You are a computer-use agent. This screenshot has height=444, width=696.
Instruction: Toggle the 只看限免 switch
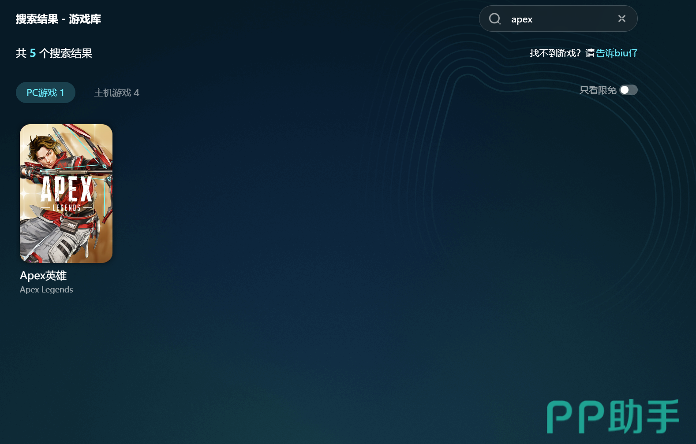coord(629,90)
